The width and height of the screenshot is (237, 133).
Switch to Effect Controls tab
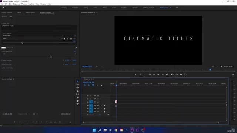coord(30,13)
